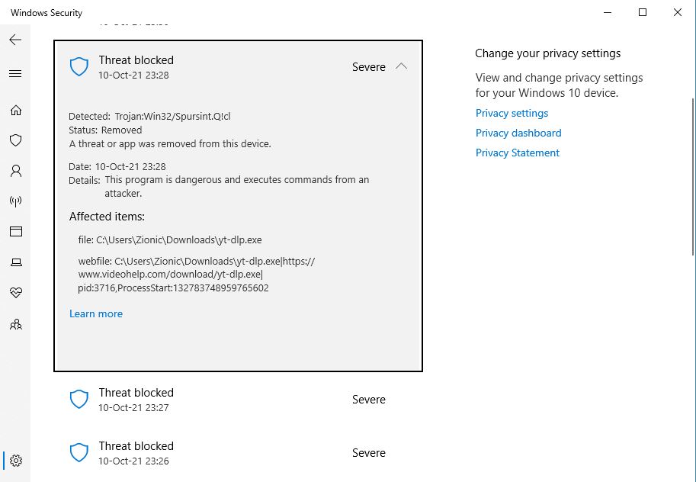
Task: Click the shield icon of 23:28 threat
Action: (79, 67)
